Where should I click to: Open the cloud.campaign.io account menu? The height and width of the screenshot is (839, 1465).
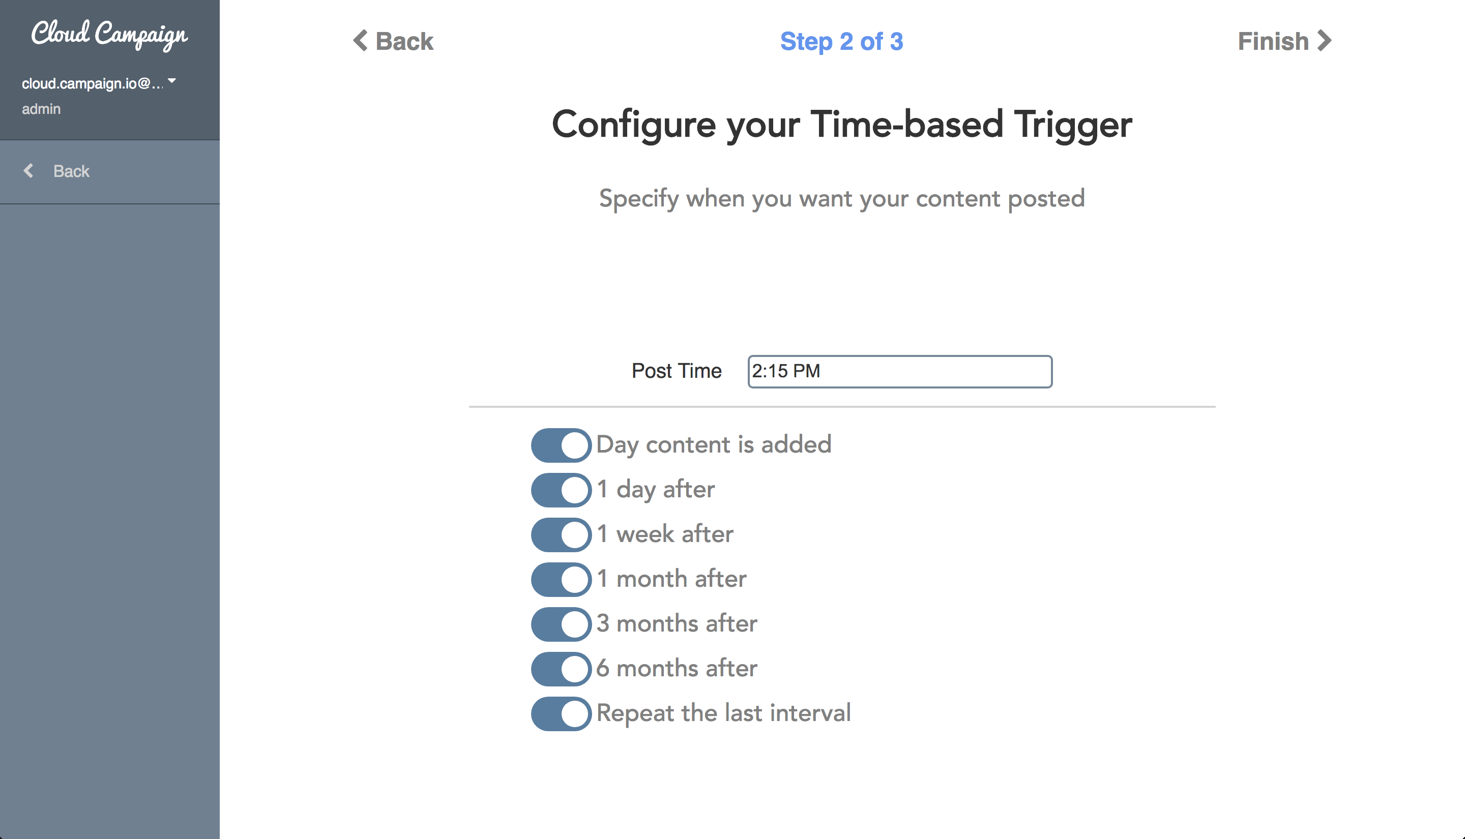(92, 83)
